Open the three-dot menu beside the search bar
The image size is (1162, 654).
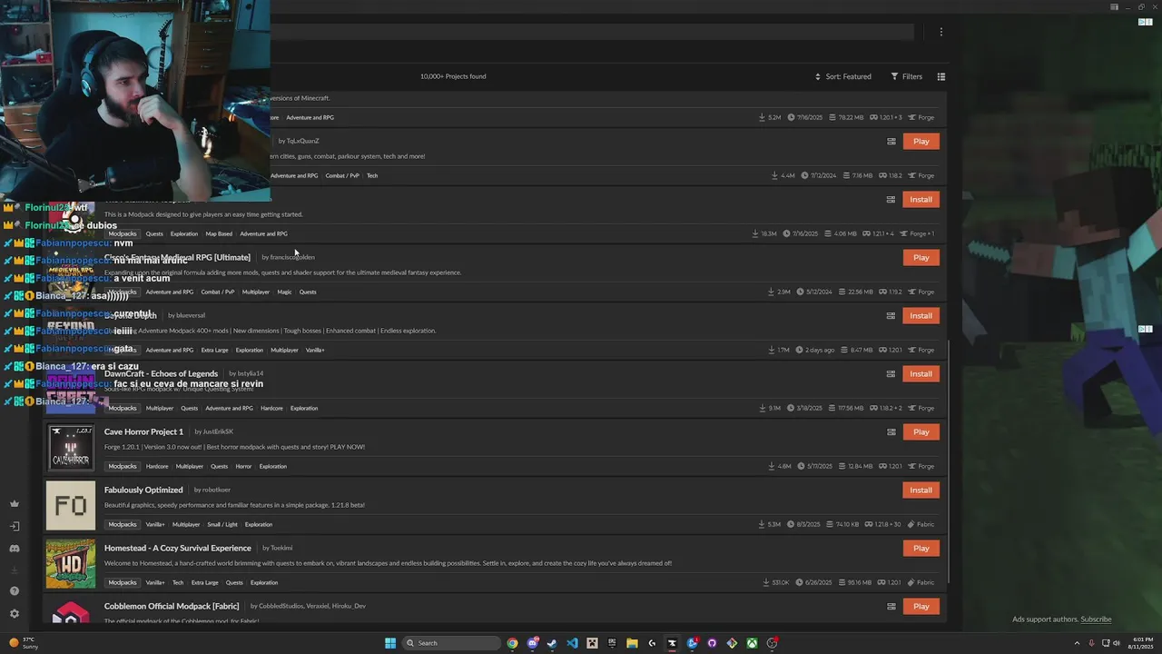tap(940, 32)
